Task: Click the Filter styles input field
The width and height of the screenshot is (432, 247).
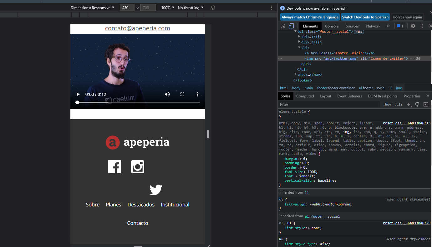Action: coord(329,105)
